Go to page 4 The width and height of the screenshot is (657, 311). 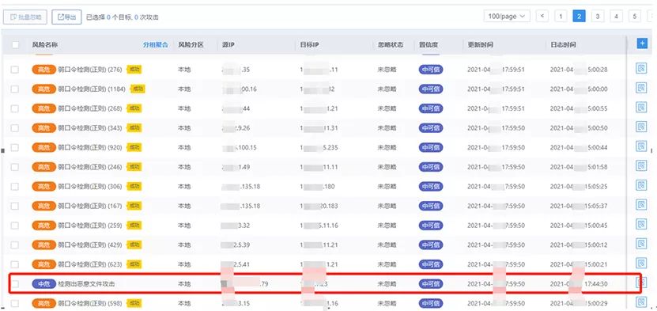tap(616, 17)
